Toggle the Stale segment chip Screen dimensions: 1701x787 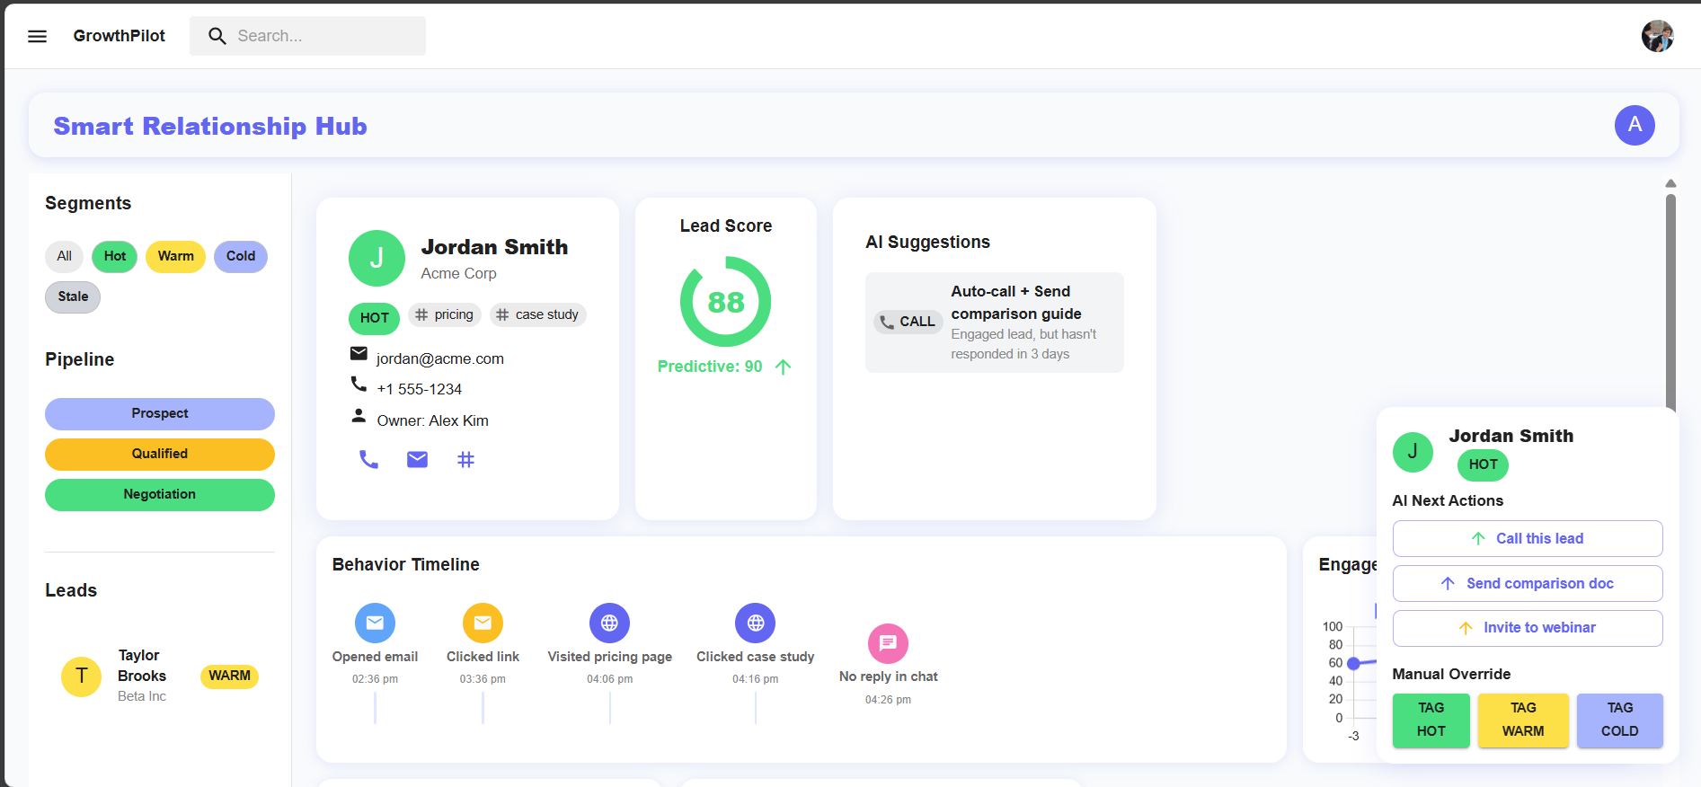point(73,296)
